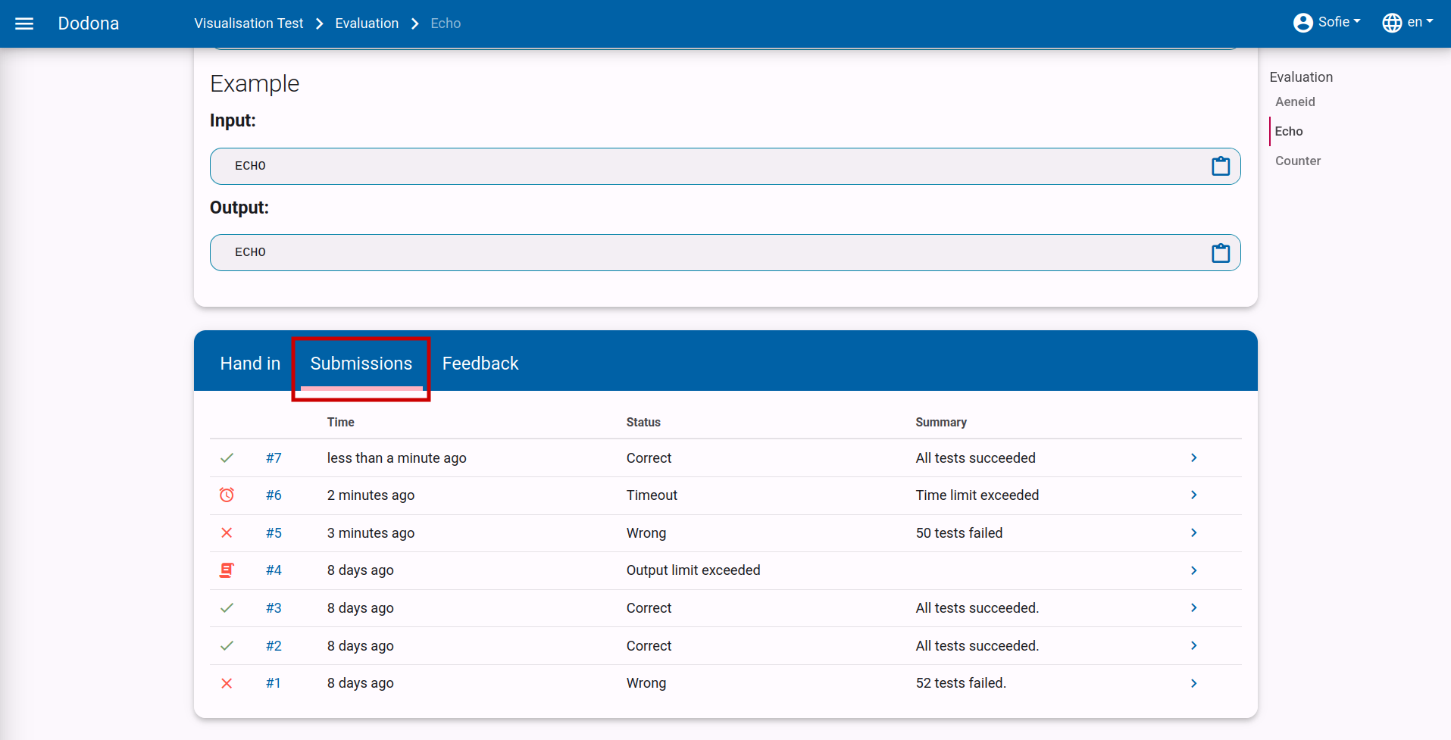1451x740 pixels.
Task: Select the Echo exercise in sidebar
Action: click(1289, 131)
